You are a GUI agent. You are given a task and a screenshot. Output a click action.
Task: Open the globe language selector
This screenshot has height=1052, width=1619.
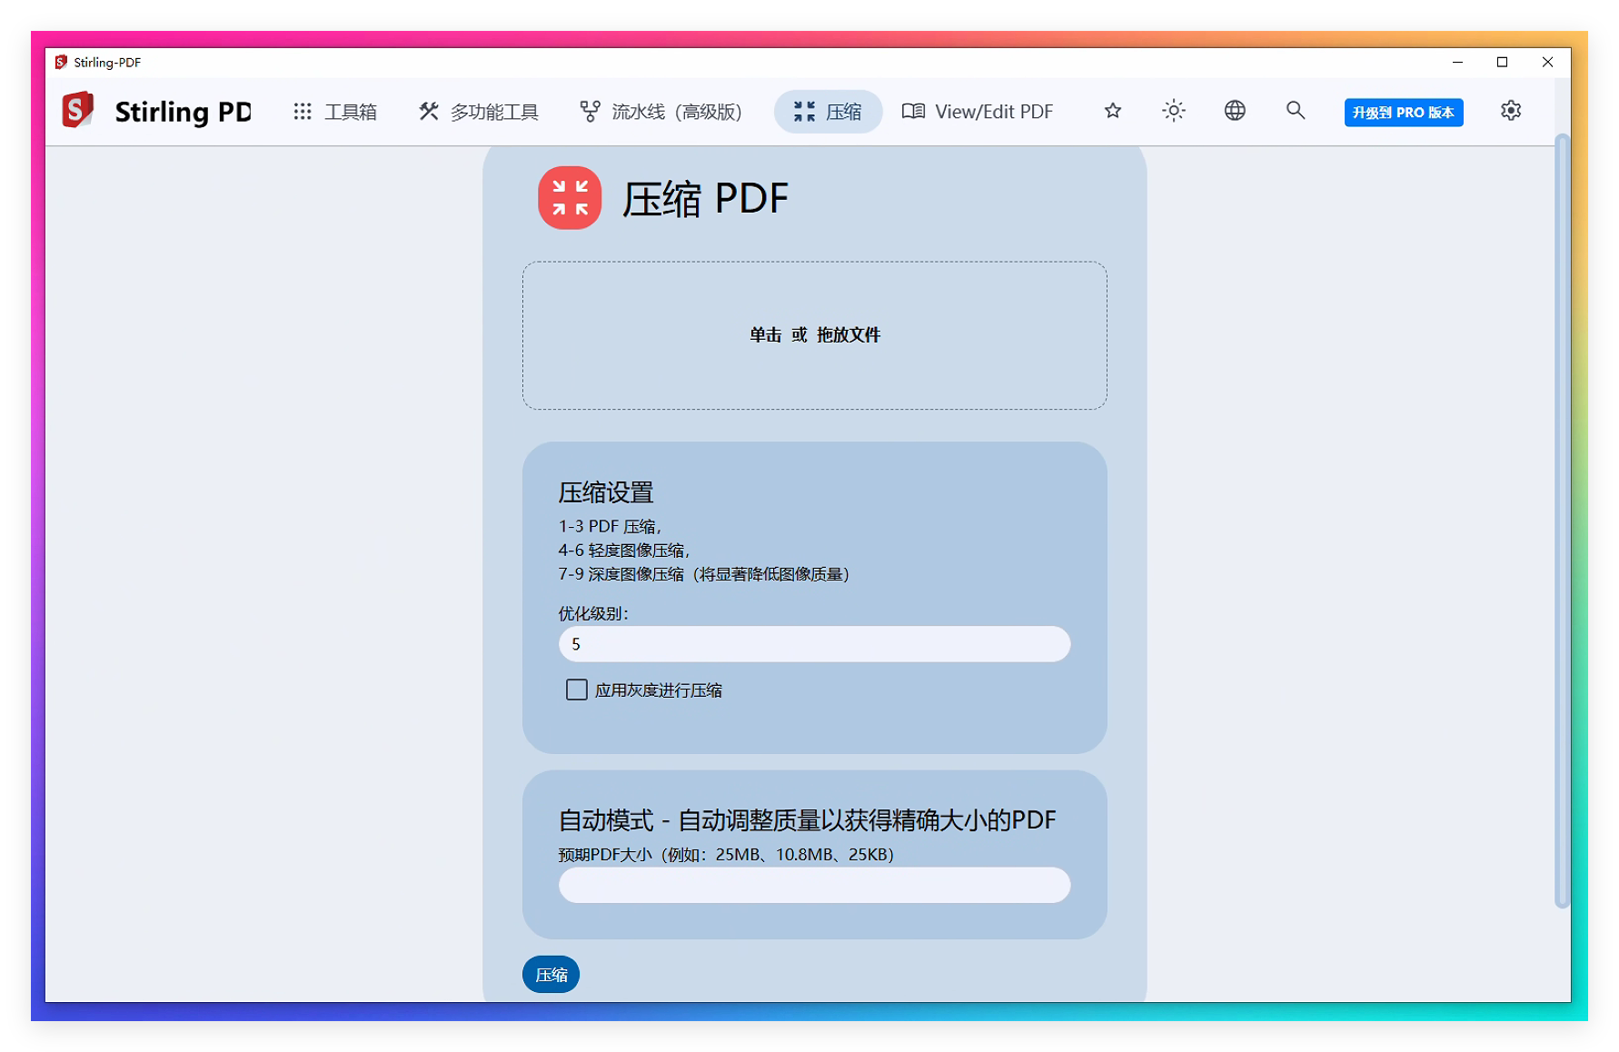1234,111
